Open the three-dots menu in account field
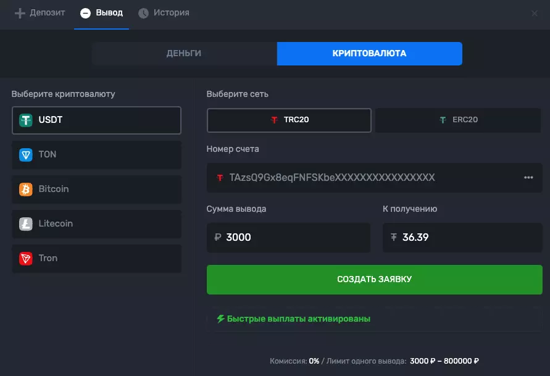550x376 pixels. point(528,178)
